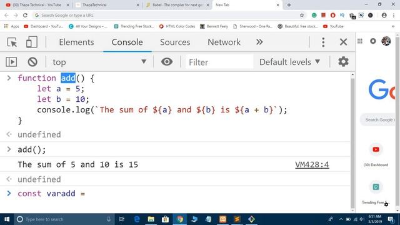Open the (30) Dashboard shortcut tile
Image resolution: width=400 pixels, height=225 pixels.
(376, 155)
